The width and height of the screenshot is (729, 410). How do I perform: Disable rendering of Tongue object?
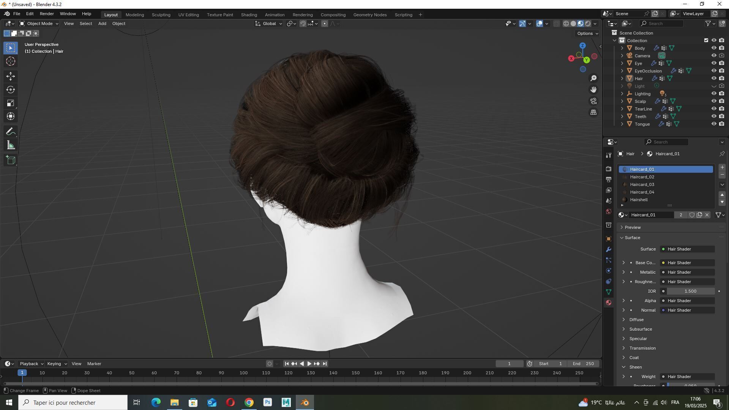pyautogui.click(x=721, y=124)
